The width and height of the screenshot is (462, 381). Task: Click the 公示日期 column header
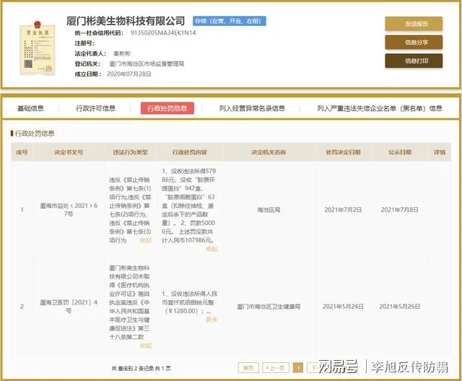tap(399, 152)
